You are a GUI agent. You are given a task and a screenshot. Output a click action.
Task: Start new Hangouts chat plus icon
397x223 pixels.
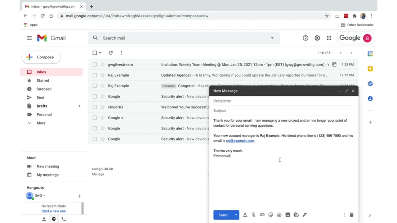[79, 196]
